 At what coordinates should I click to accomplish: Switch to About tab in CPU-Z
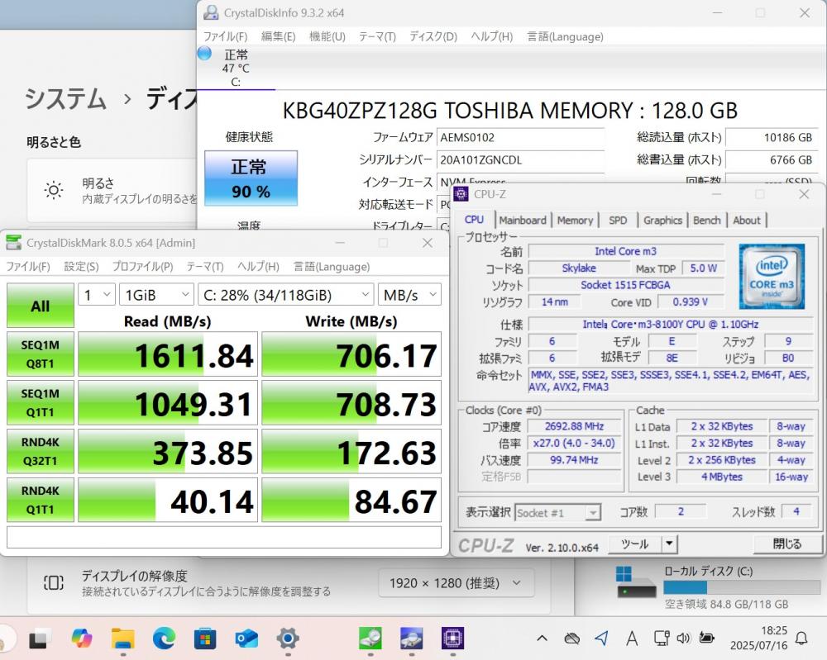(x=746, y=221)
